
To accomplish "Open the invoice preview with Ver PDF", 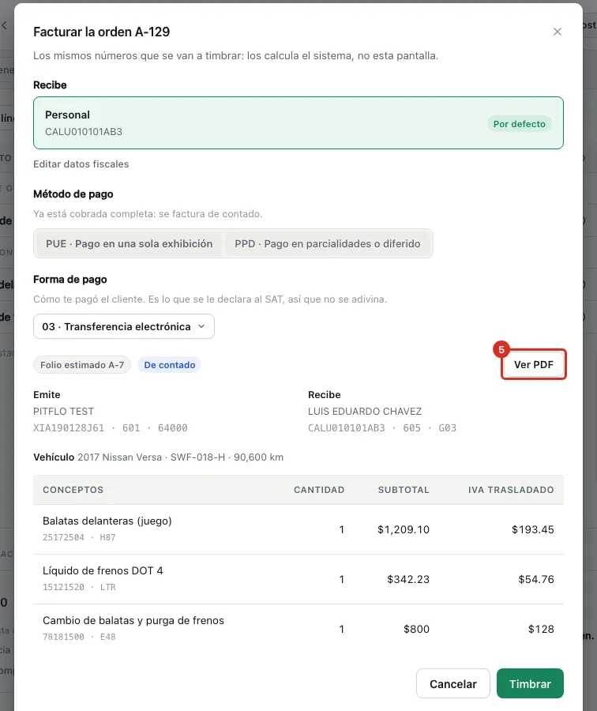I will [x=534, y=364].
